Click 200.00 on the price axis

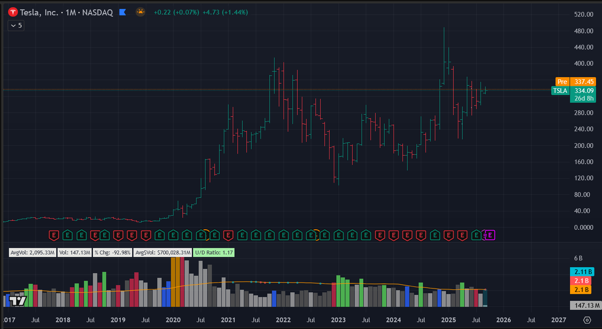(584, 145)
